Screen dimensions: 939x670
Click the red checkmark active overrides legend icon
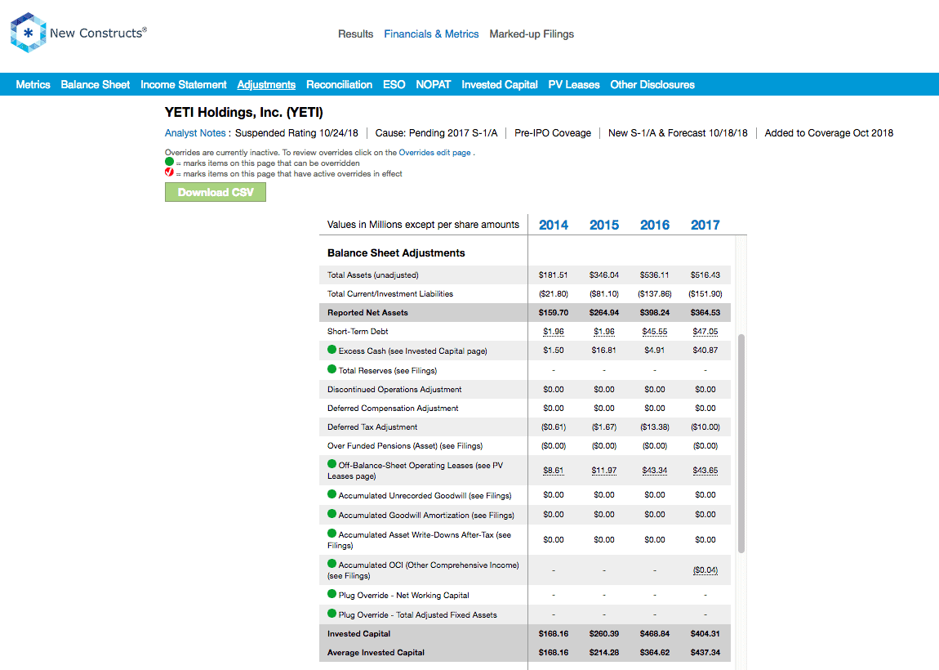[x=170, y=172]
